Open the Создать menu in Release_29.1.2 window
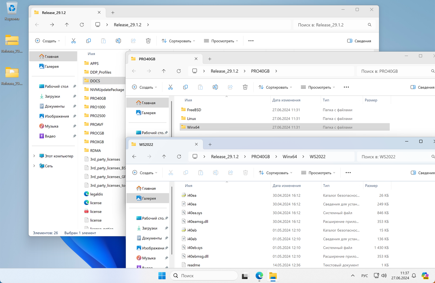The image size is (435, 283). coord(48,41)
